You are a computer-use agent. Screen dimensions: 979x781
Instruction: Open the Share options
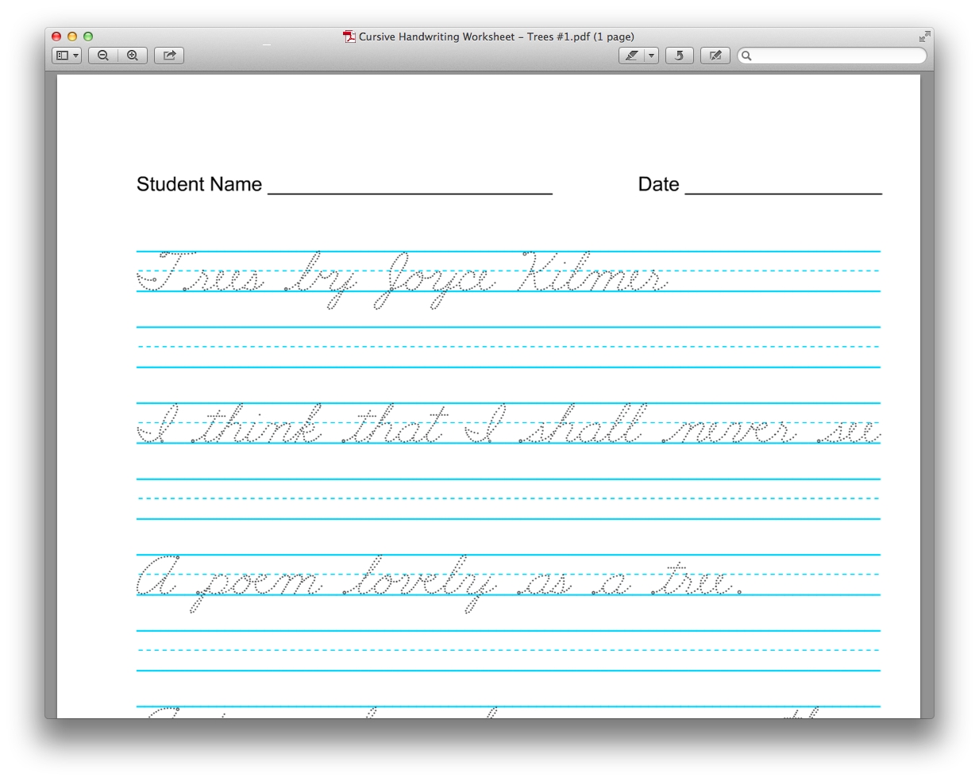169,56
